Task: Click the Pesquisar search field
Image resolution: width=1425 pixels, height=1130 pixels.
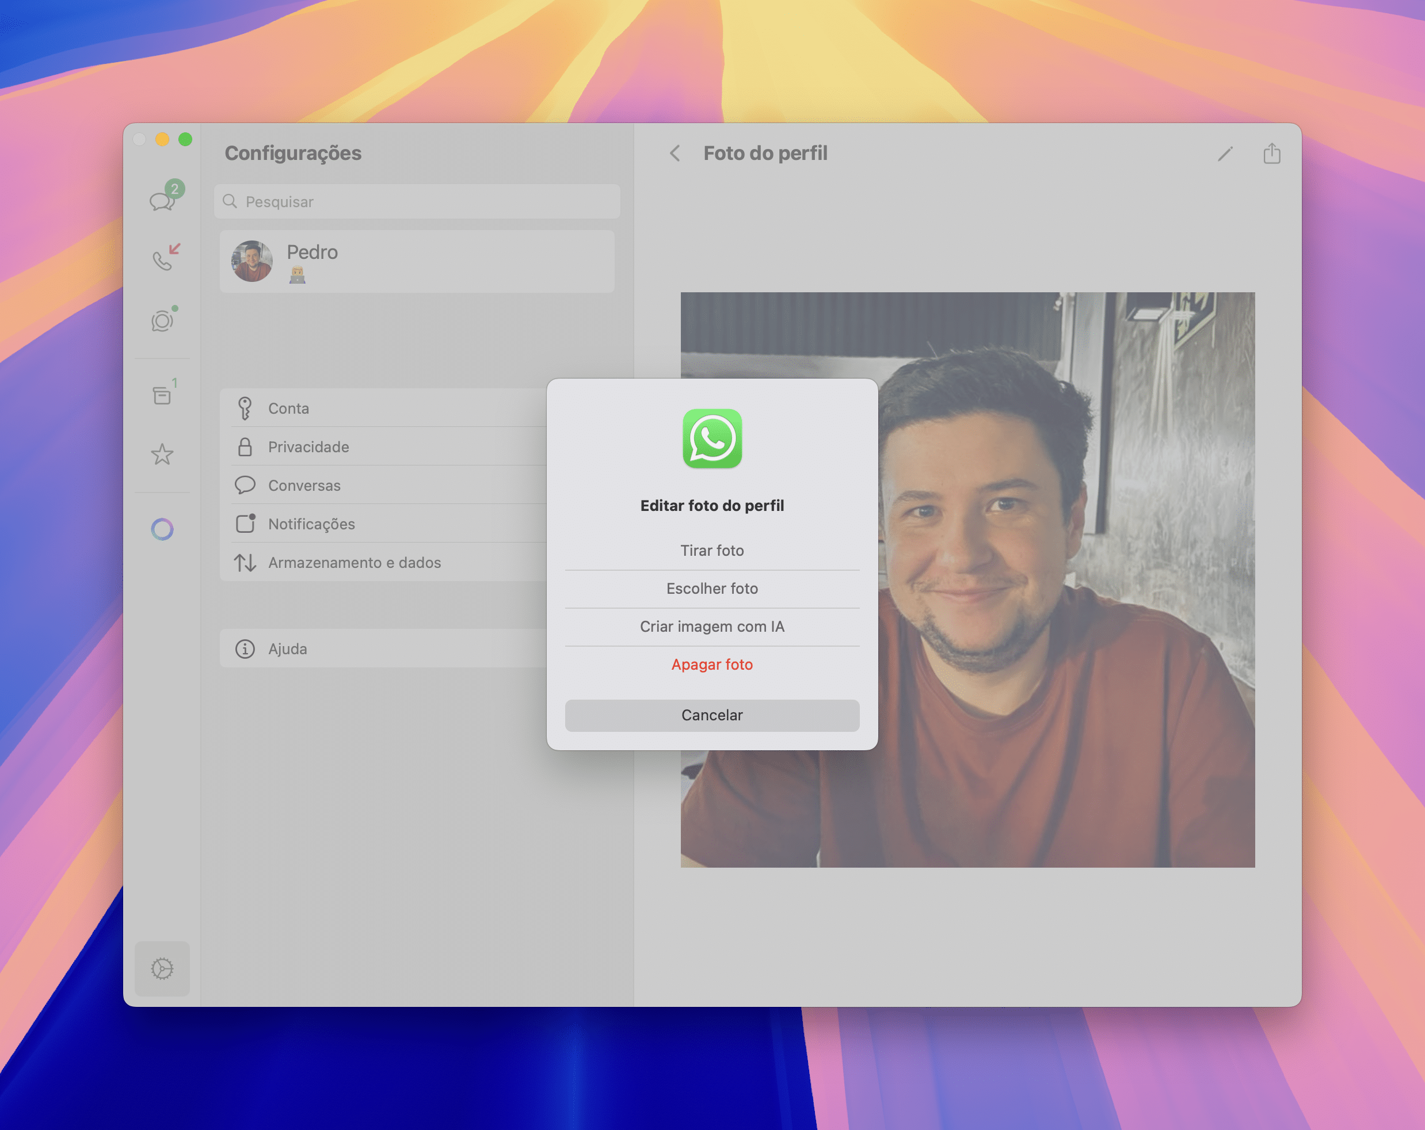Action: [417, 201]
